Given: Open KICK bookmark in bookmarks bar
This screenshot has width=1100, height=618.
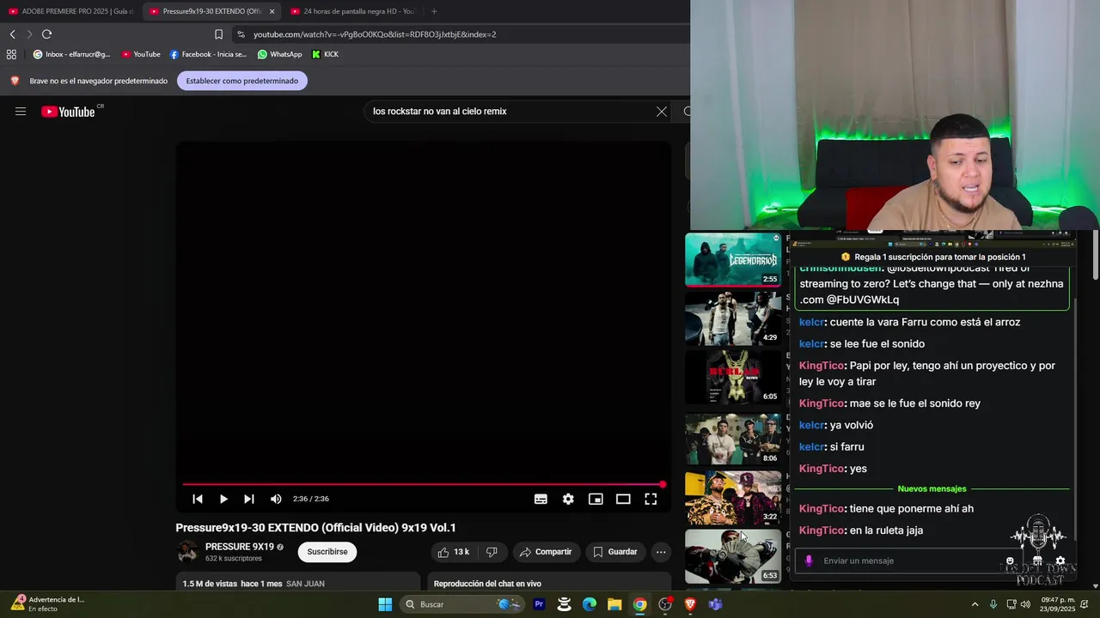Looking at the screenshot, I should click(x=325, y=54).
